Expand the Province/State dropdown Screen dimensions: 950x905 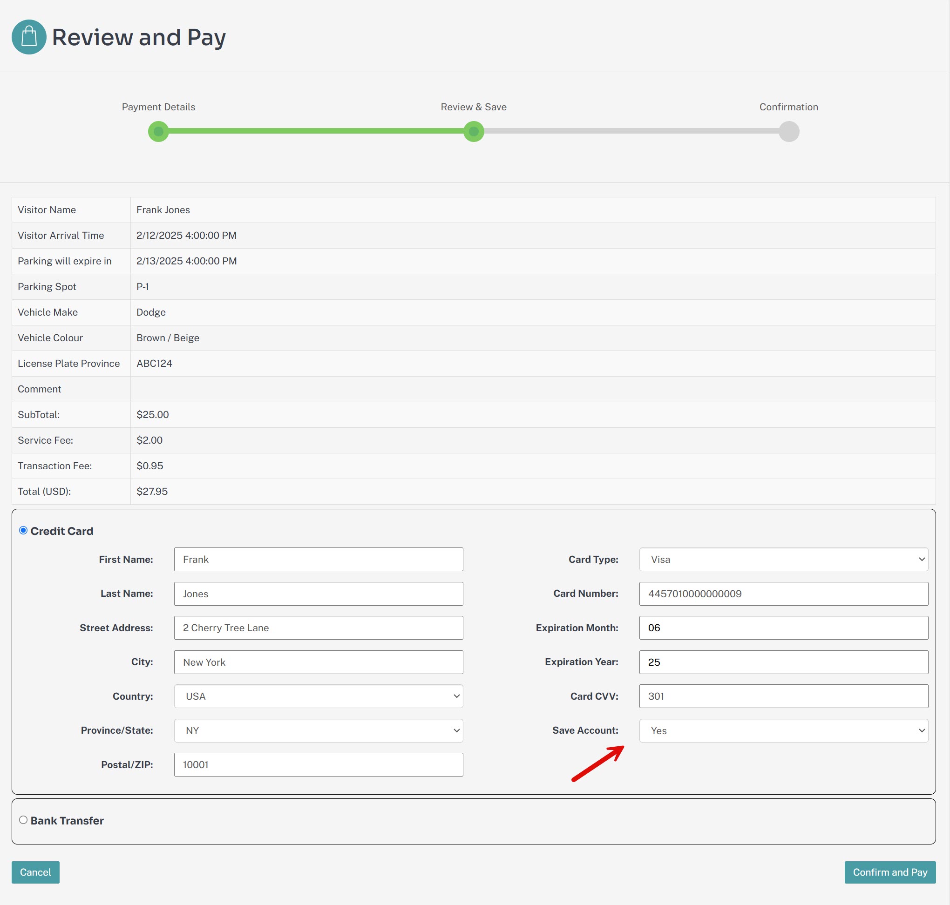[x=319, y=730]
